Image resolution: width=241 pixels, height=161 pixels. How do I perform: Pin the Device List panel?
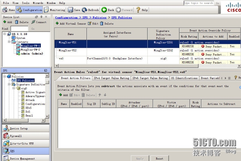pos(41,17)
